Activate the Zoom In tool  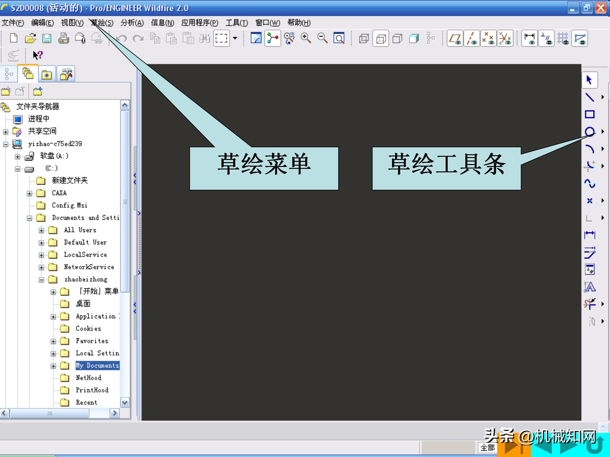[x=306, y=38]
